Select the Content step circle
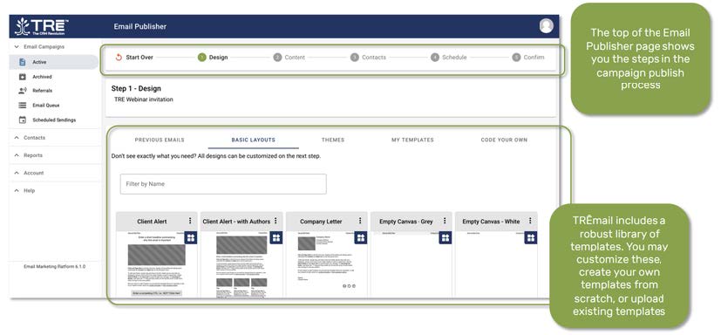The height and width of the screenshot is (335, 721). pos(277,58)
